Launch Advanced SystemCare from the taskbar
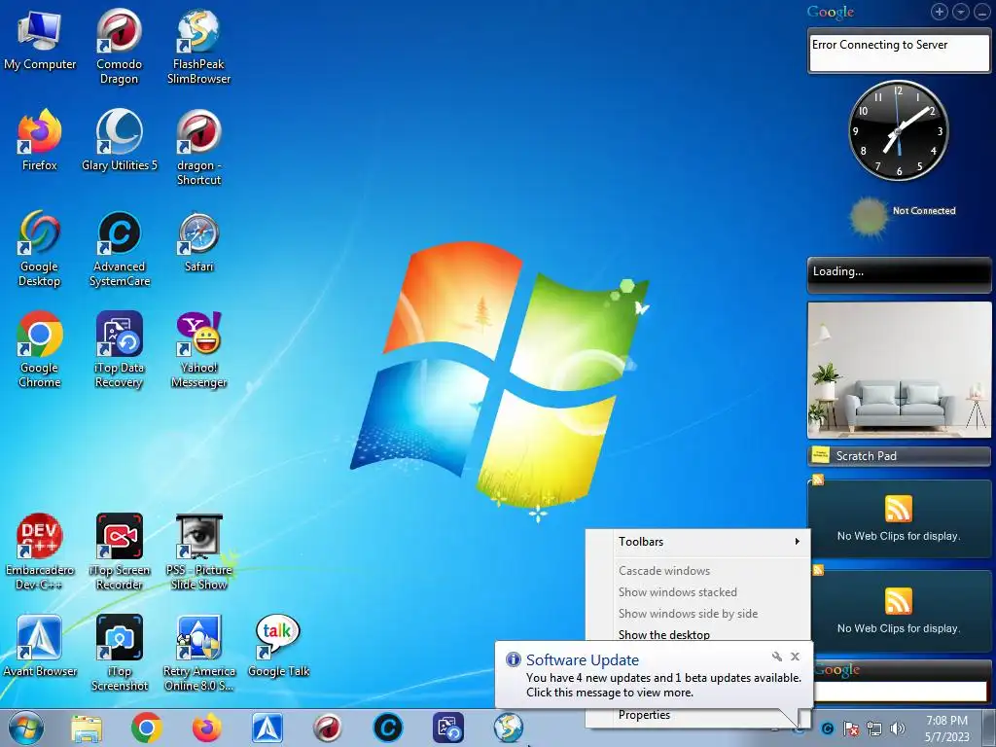This screenshot has height=747, width=996. click(388, 728)
